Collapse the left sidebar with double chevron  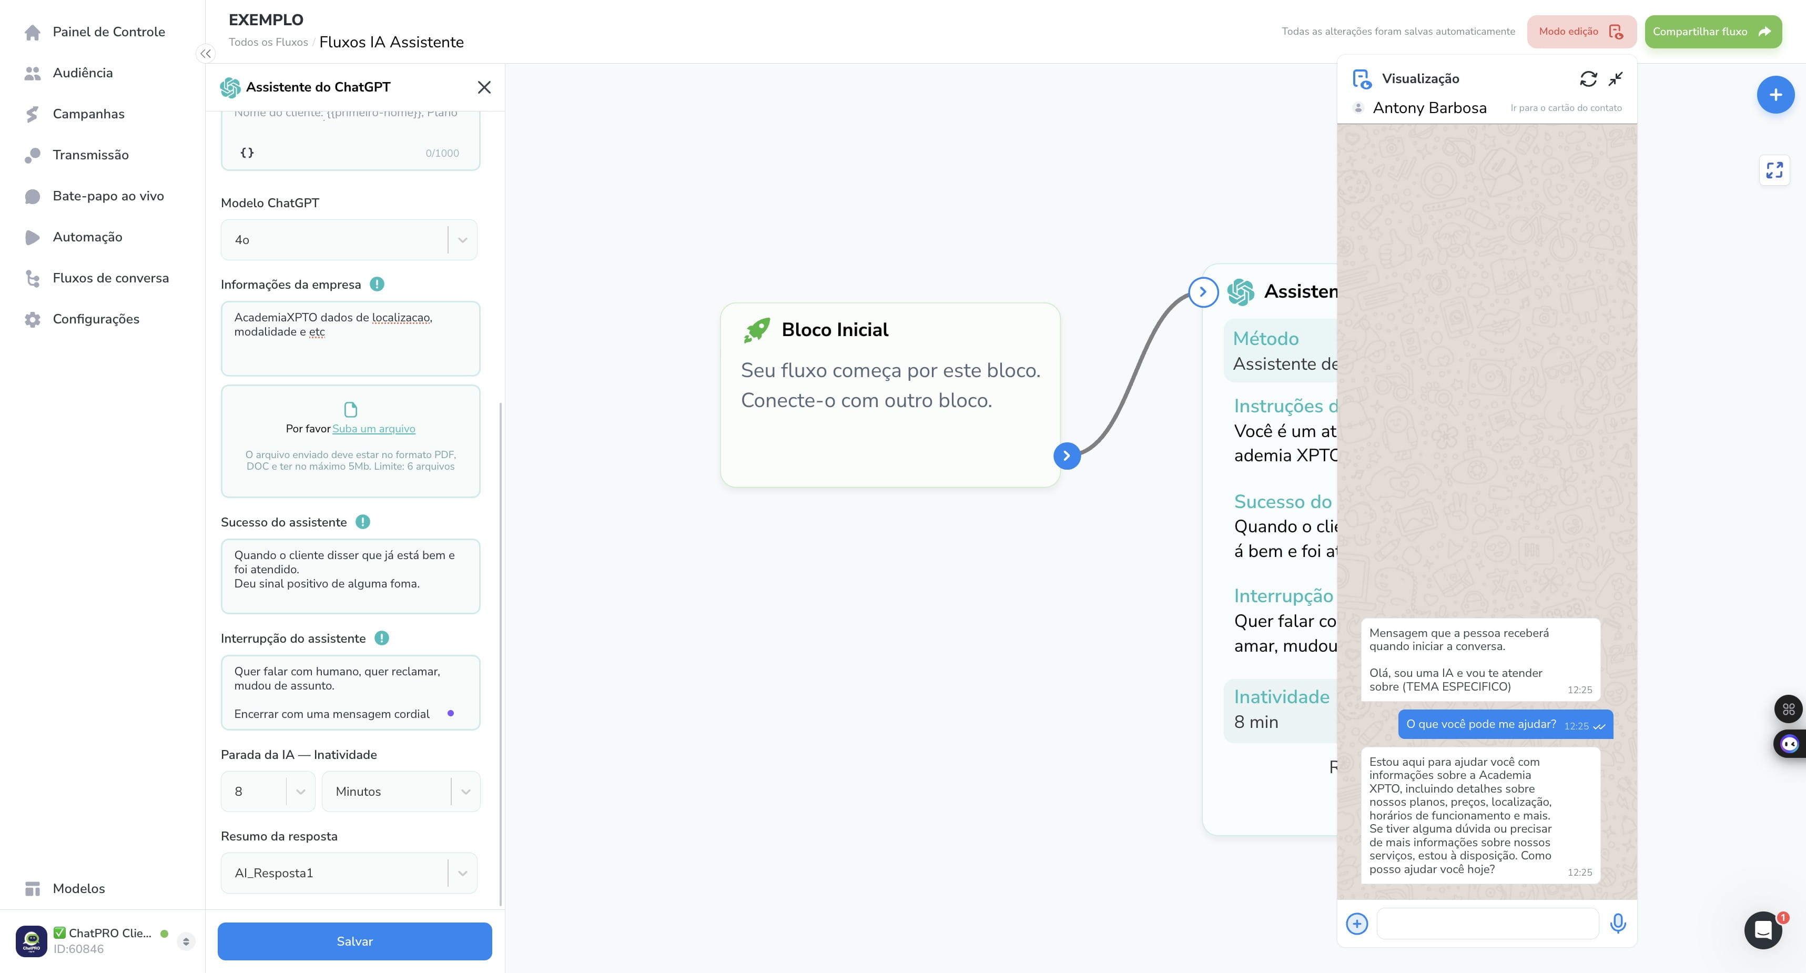[206, 53]
